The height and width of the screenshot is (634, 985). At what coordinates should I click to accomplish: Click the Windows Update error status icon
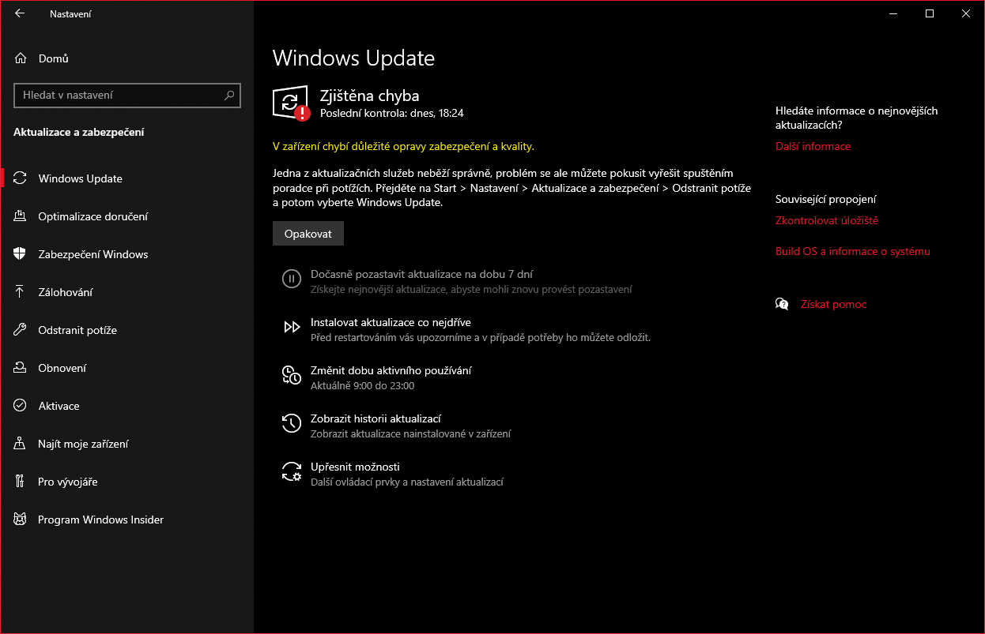click(x=291, y=103)
